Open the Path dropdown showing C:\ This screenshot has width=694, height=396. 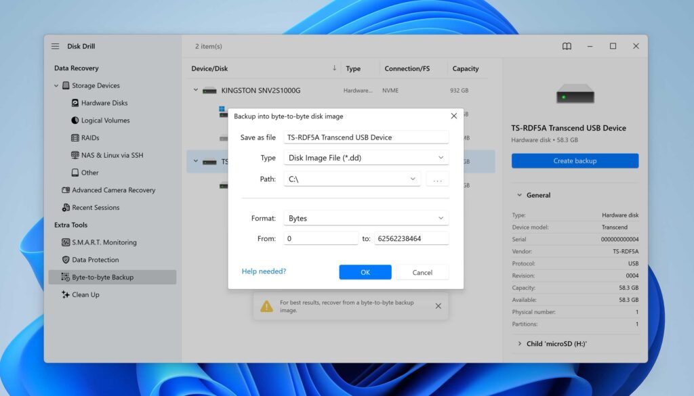352,179
